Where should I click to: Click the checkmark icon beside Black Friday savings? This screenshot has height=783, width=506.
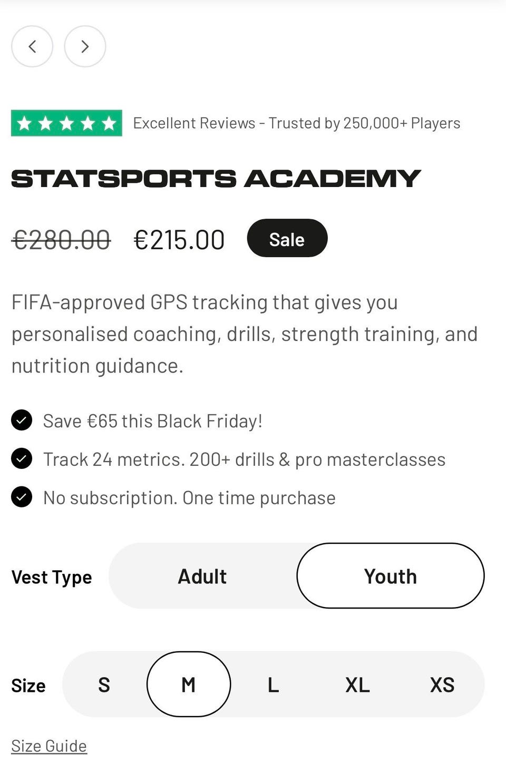(x=22, y=420)
